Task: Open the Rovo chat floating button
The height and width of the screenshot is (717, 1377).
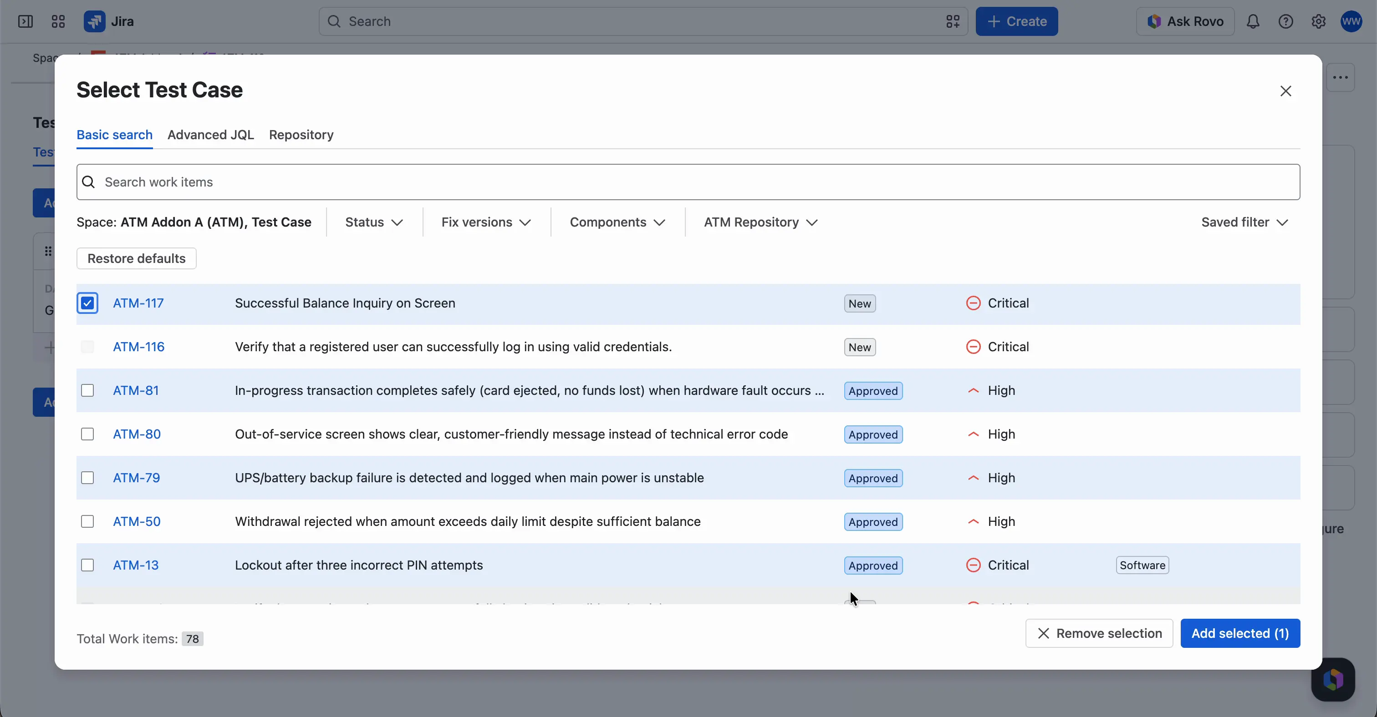Action: click(x=1333, y=680)
